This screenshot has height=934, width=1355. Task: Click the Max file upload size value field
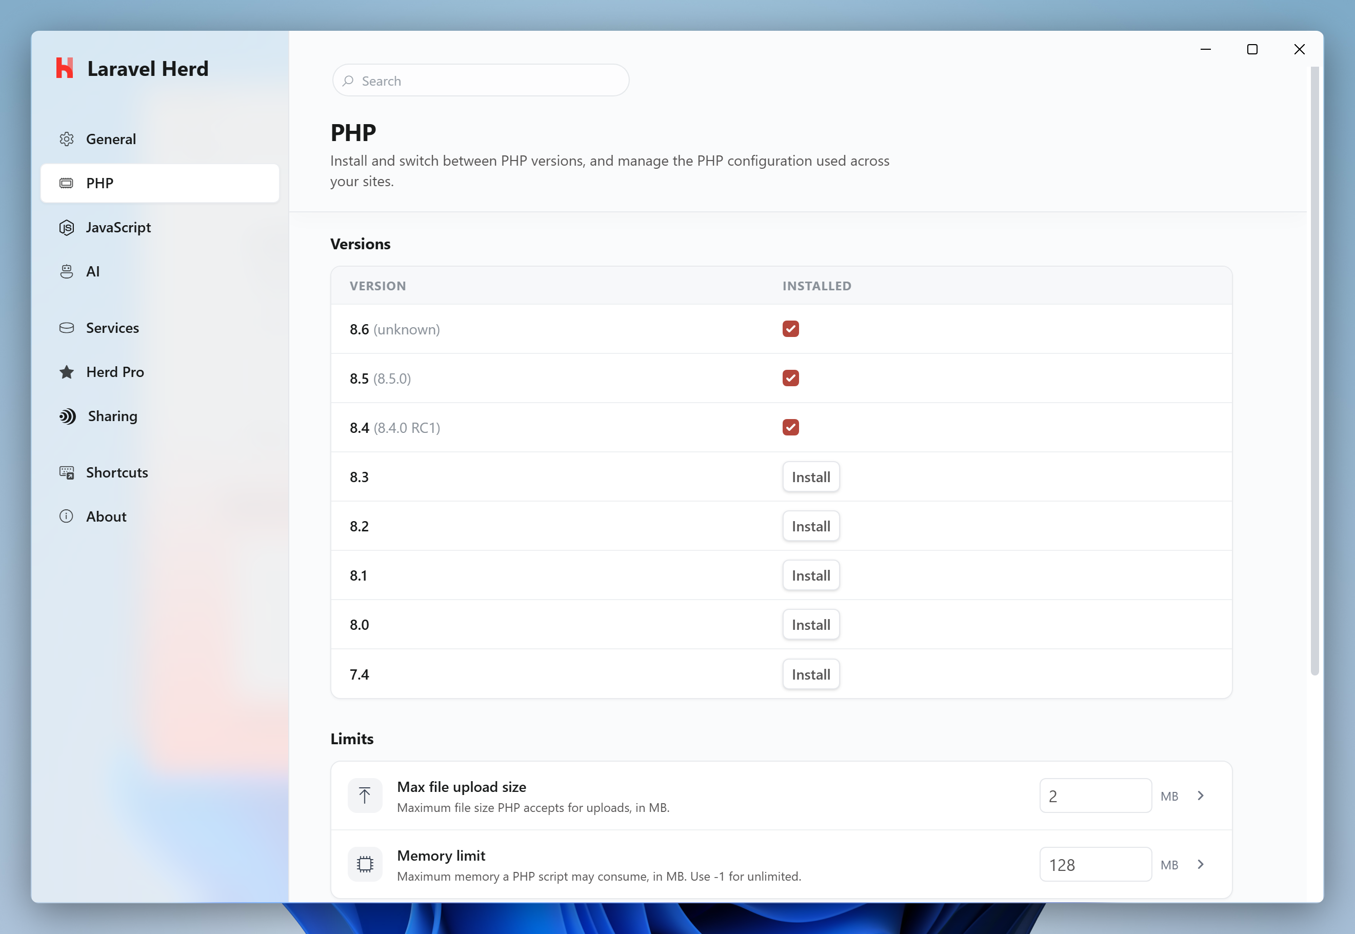1095,796
